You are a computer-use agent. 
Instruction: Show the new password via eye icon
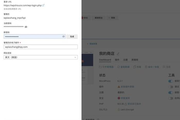pyautogui.click(x=64, y=37)
